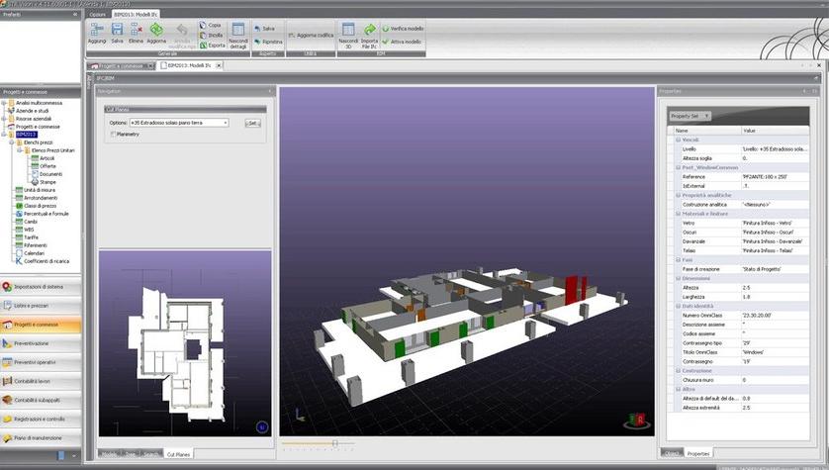The width and height of the screenshot is (829, 470).
Task: Click the Importa File Ifc green arrow icon
Action: click(x=370, y=29)
